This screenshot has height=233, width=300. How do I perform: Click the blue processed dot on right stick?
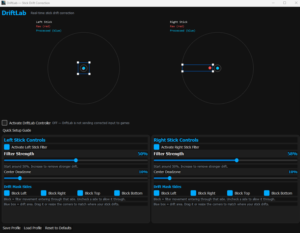(218, 68)
